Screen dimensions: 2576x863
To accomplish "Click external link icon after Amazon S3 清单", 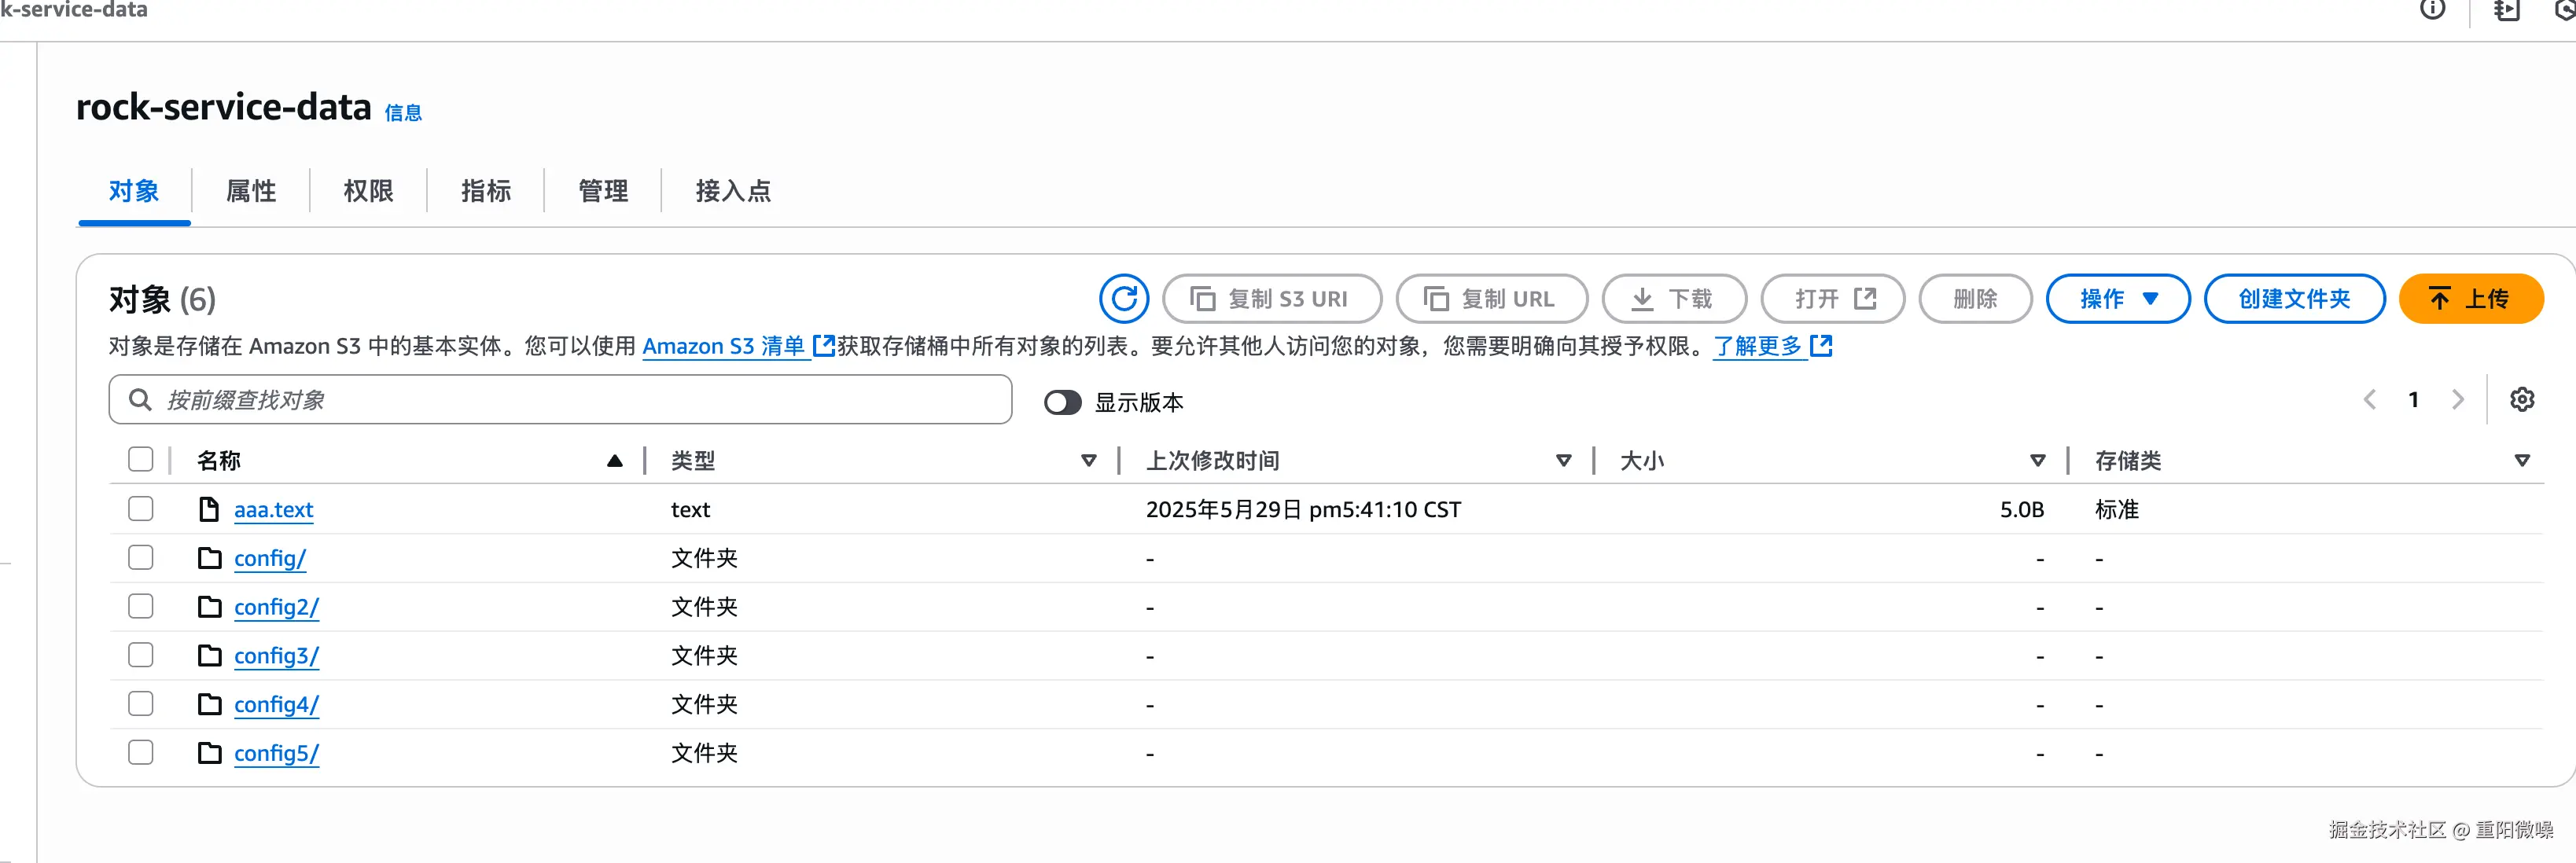I will (x=823, y=346).
